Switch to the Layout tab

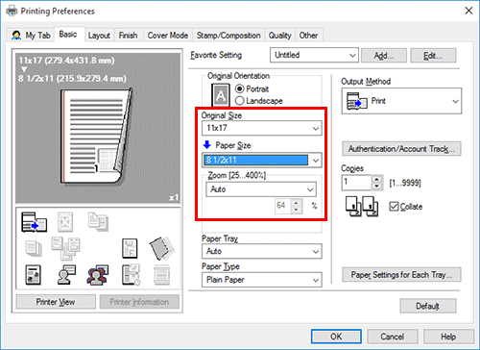coord(99,36)
